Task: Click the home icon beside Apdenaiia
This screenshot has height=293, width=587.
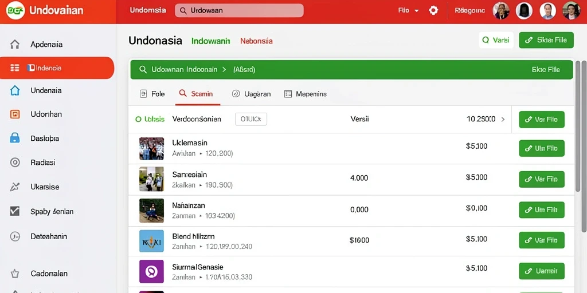Action: click(14, 45)
